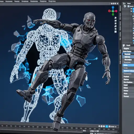Viewport: 134px width, 134px height.
Task: Click the green bottom handle of the axis gizmo
Action: 113,14
